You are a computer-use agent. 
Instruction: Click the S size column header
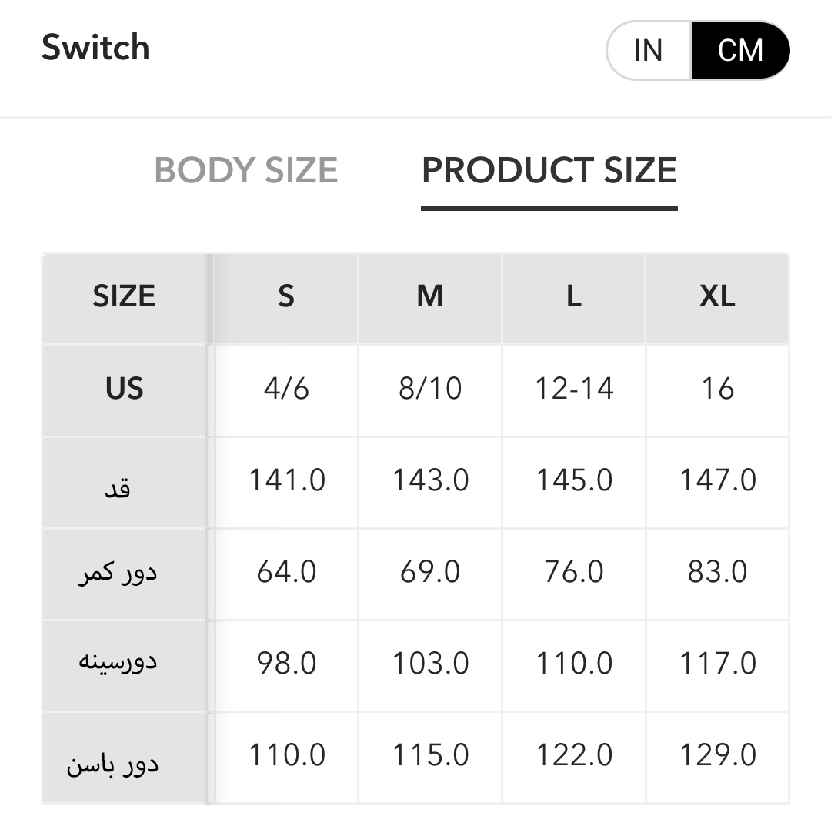coord(286,296)
